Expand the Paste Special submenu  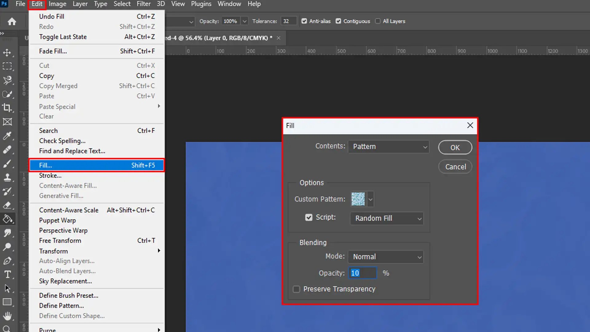[x=97, y=106]
